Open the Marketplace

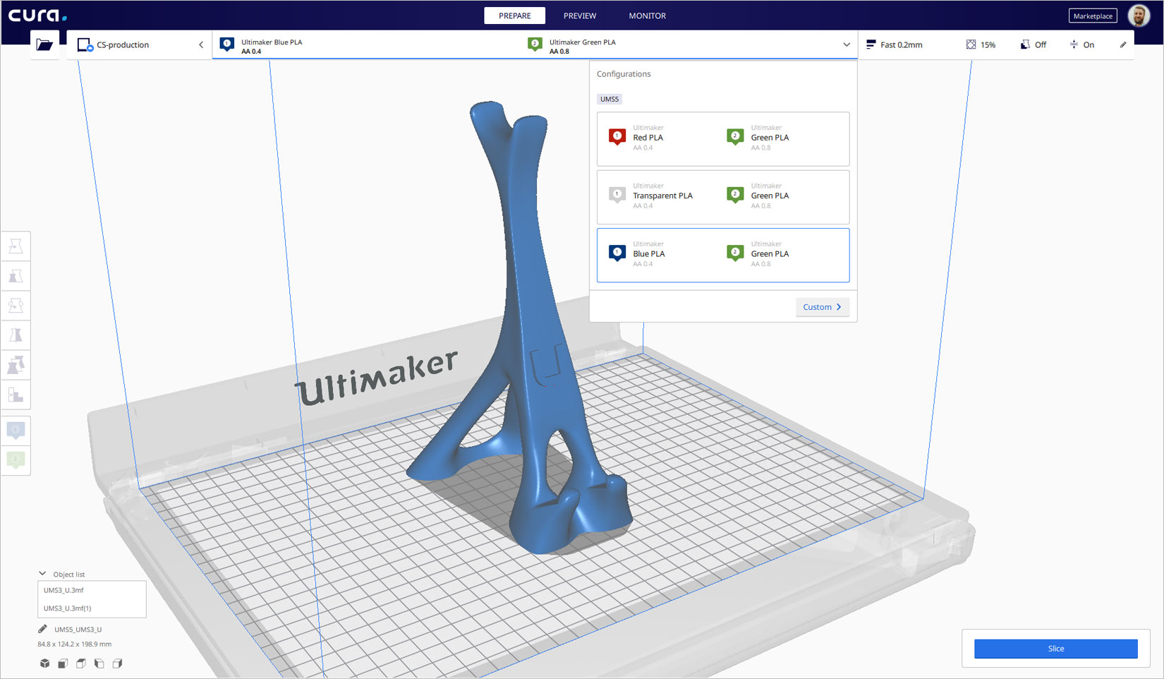1093,16
